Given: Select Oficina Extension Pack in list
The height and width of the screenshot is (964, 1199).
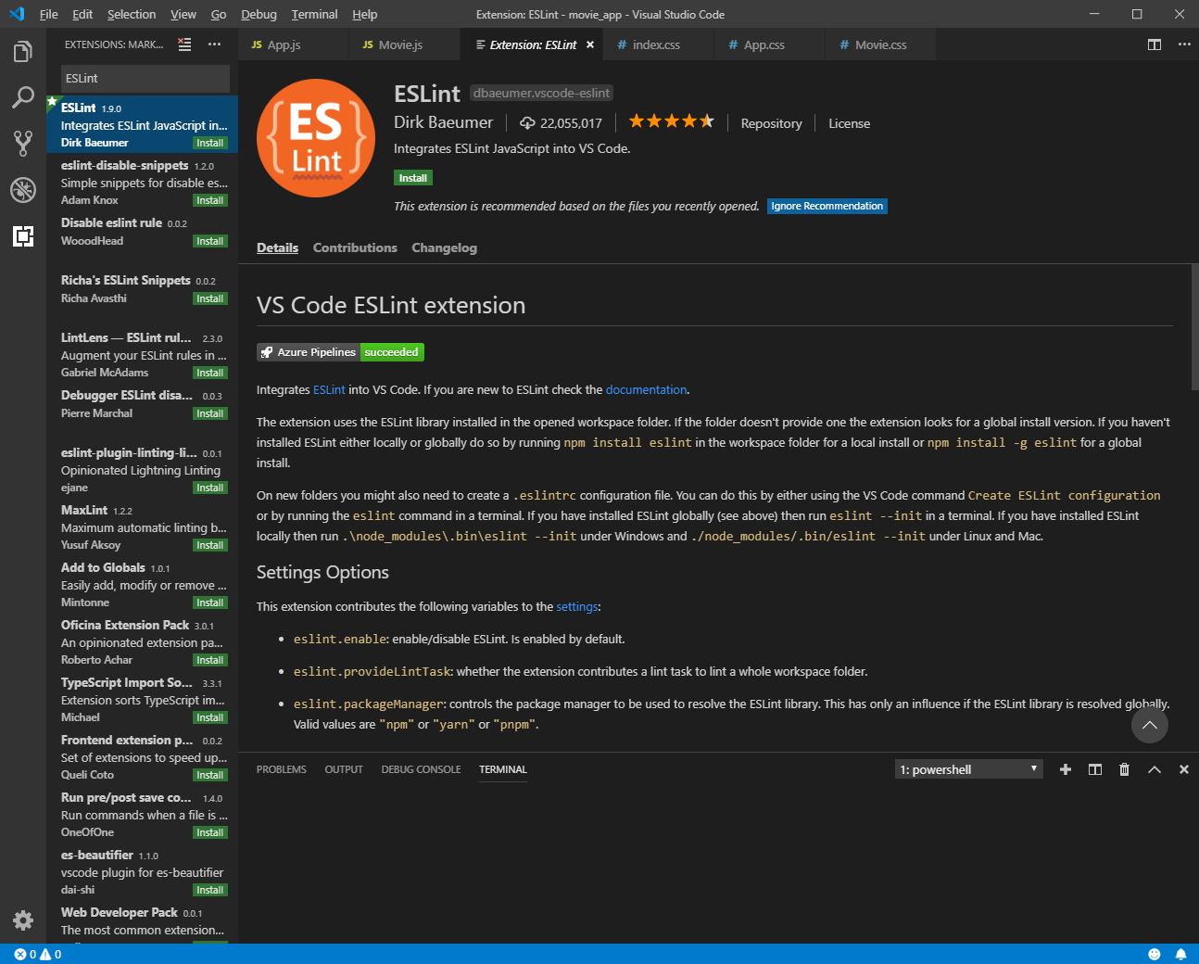Looking at the screenshot, I should click(x=142, y=641).
